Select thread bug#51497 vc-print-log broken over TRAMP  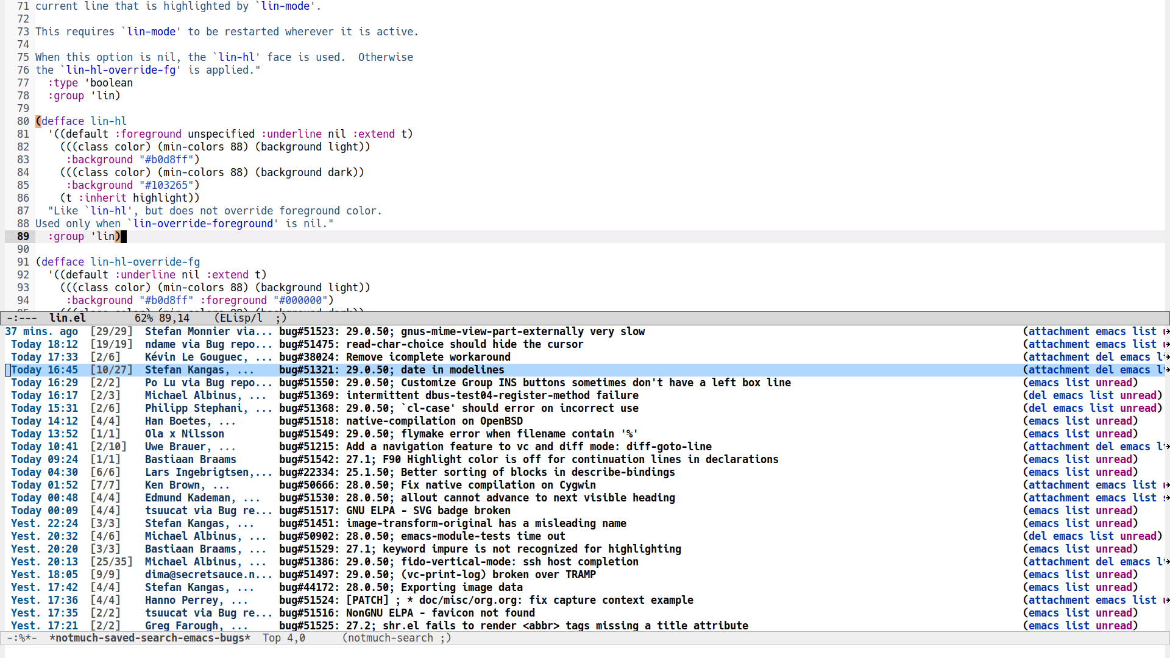coord(438,575)
